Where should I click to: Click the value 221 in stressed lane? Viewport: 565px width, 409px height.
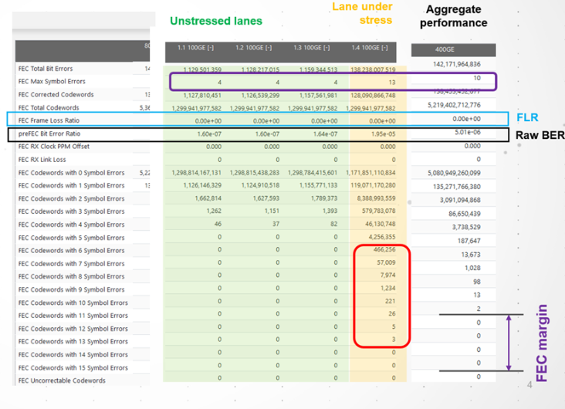click(x=391, y=301)
